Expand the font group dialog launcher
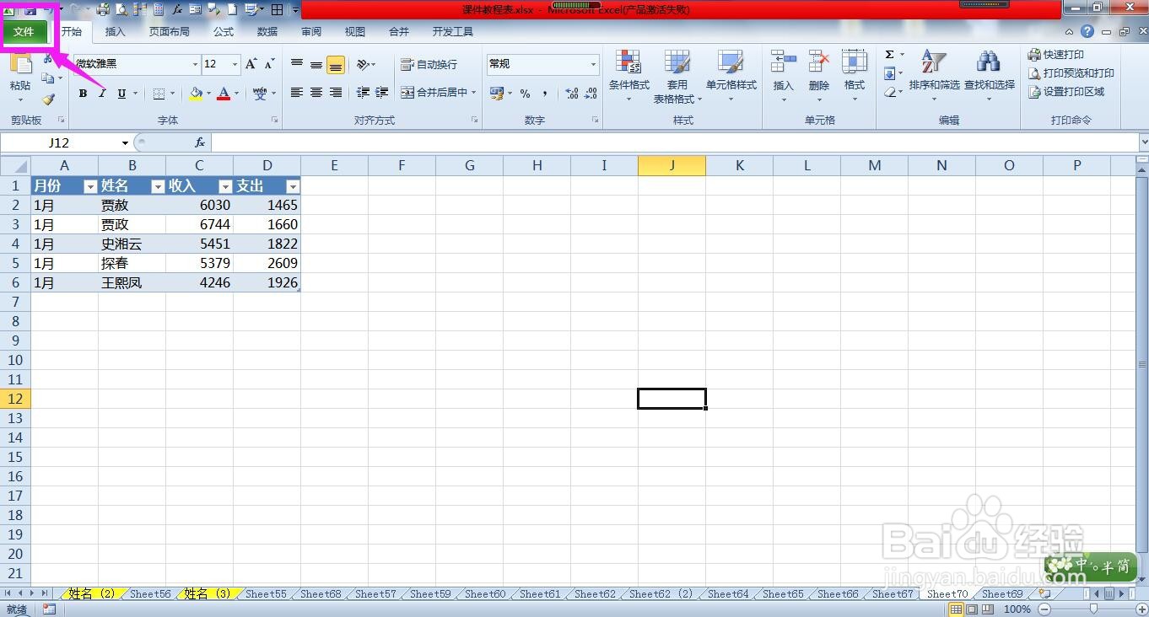 (275, 121)
